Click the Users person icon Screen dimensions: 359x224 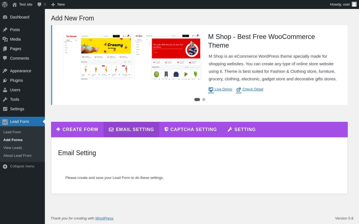coord(5,90)
